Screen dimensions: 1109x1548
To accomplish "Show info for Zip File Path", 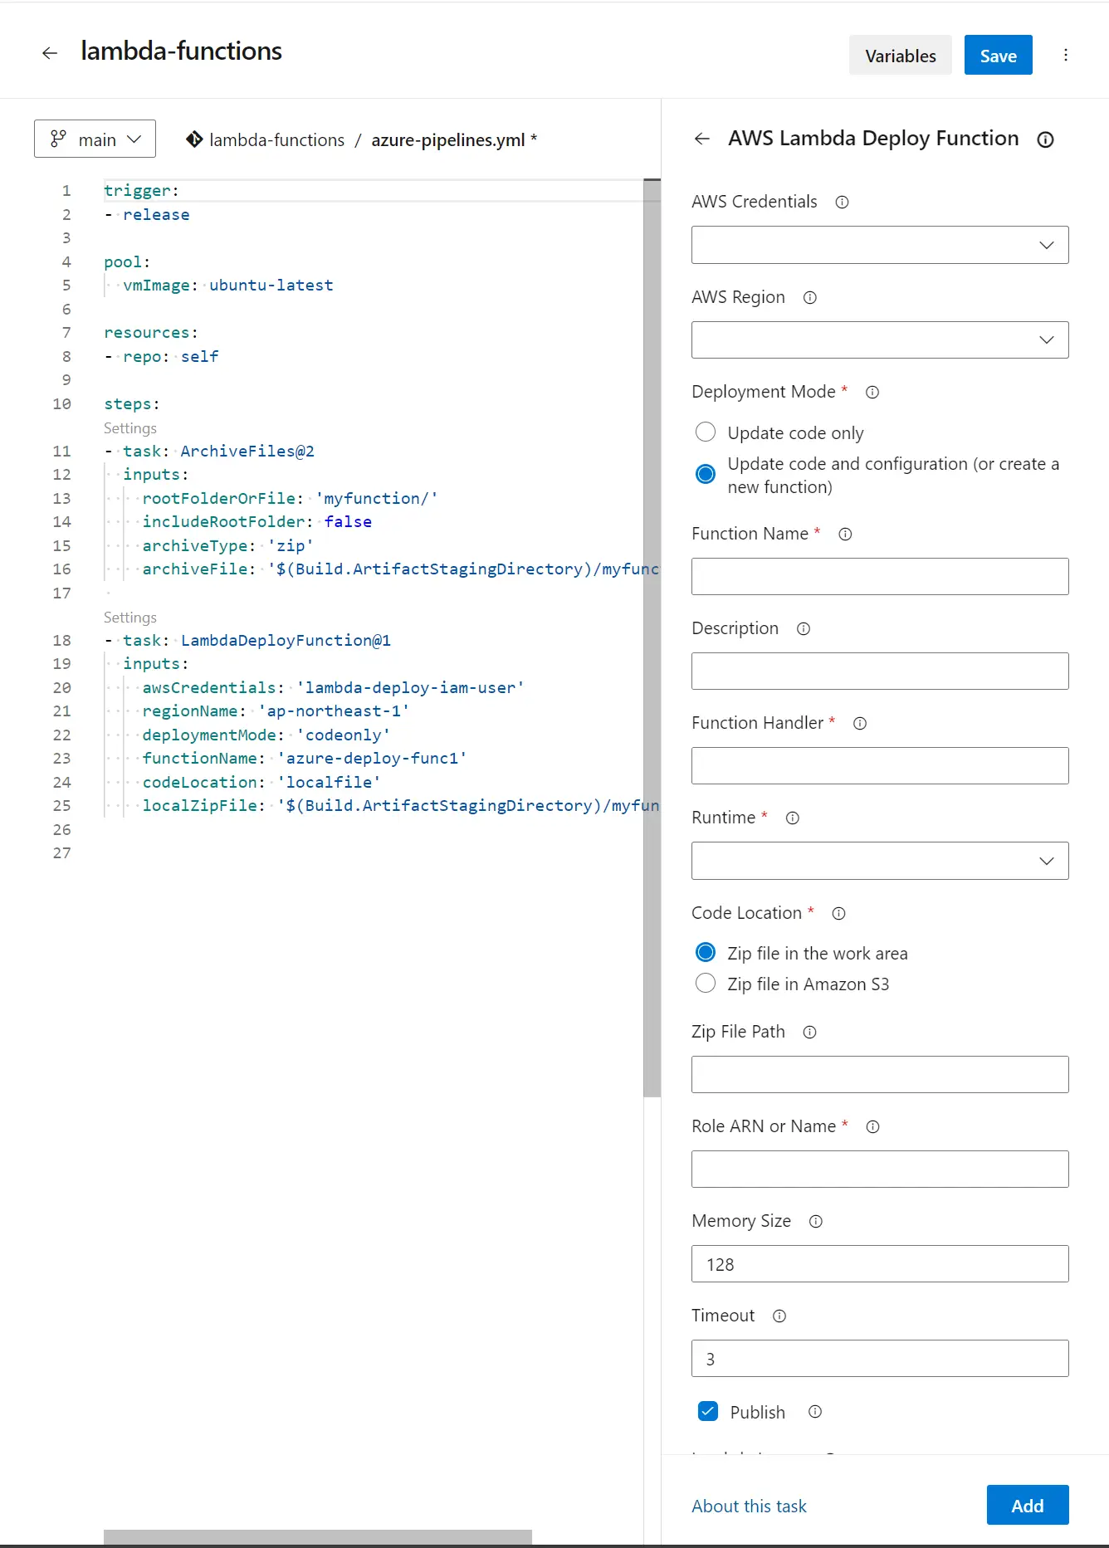I will 810,1032.
